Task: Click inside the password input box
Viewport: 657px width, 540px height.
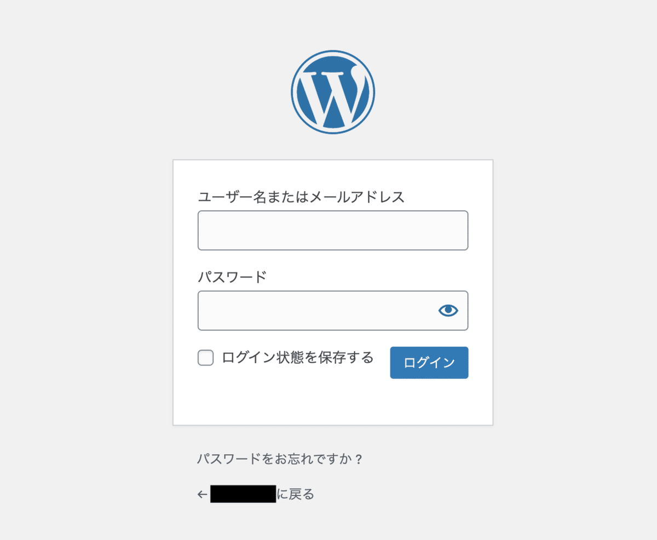Action: [x=318, y=310]
